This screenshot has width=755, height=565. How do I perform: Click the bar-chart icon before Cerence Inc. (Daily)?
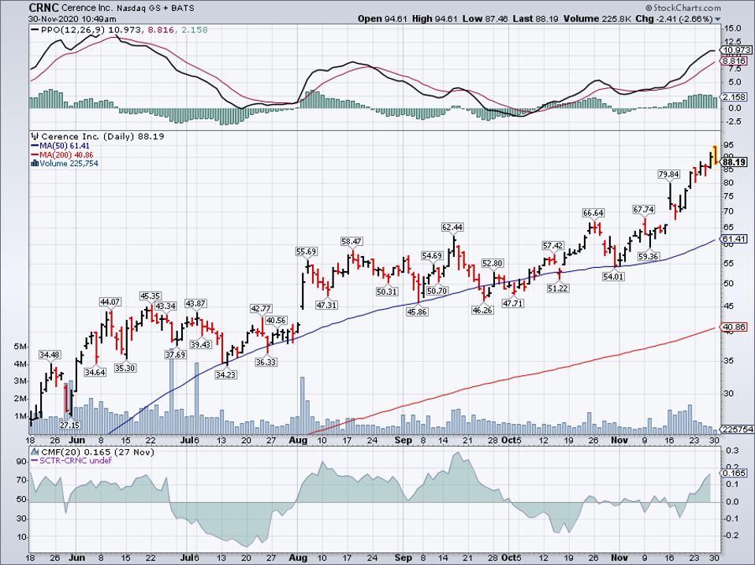pos(35,136)
